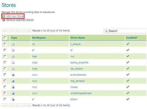Click the enabled checkmark for sfdem

(128, 99)
